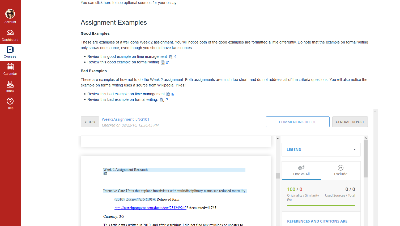Select the globe icon above Doc vs All
Screen dimensions: 400x226
(x=301, y=167)
